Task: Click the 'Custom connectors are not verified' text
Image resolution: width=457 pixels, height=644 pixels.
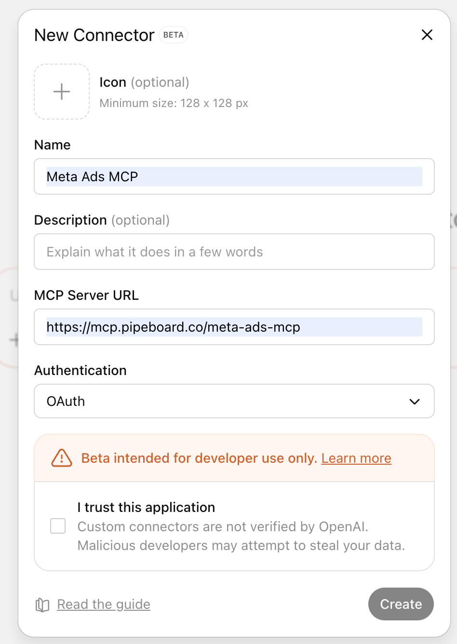Action: coord(223,526)
